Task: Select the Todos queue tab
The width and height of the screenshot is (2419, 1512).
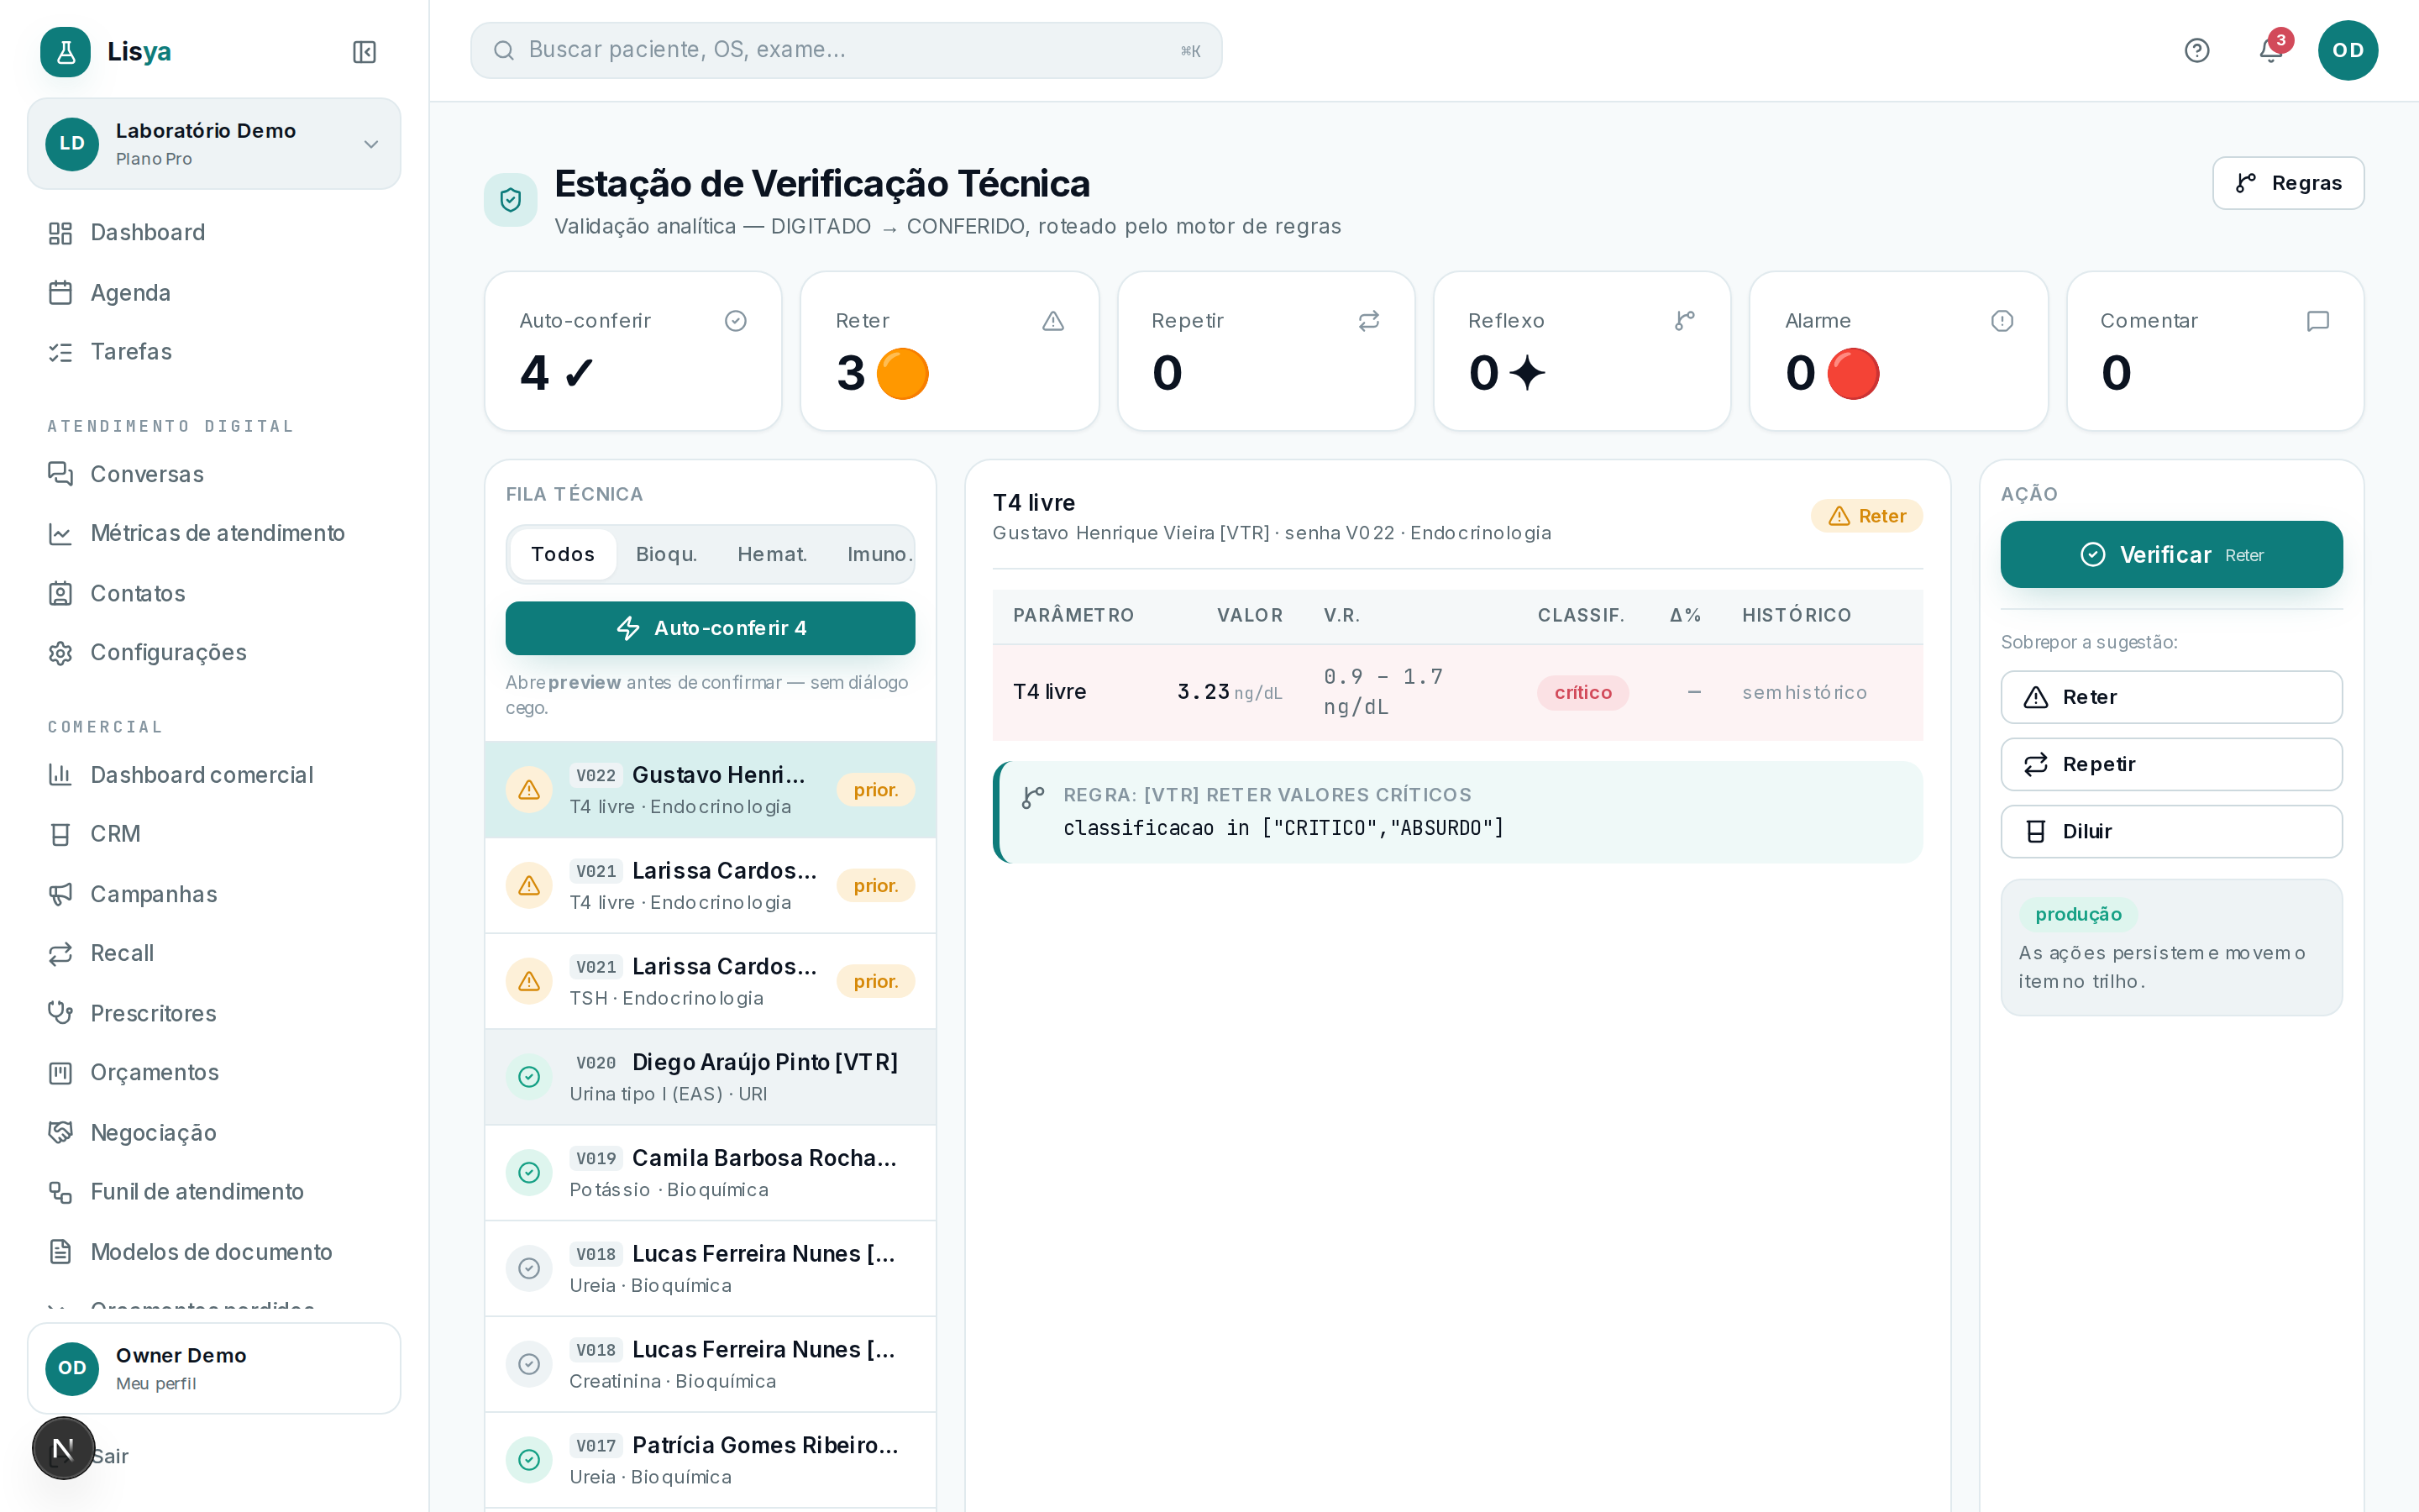Action: (563, 554)
